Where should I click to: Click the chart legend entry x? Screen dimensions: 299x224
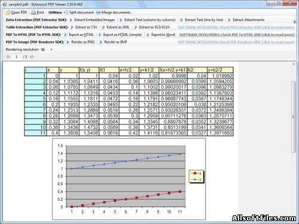[x=196, y=173]
